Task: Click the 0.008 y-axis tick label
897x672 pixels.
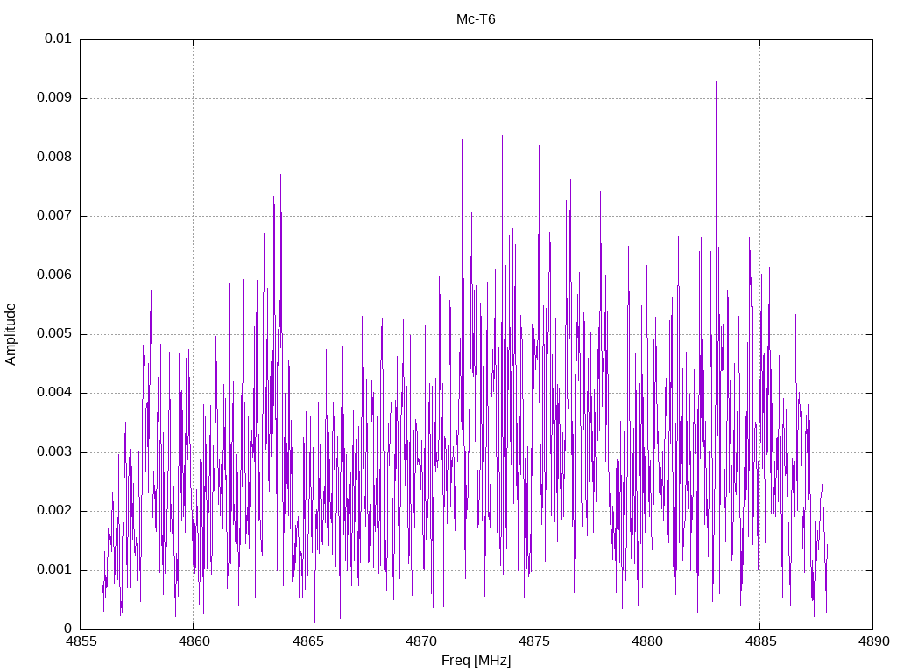Action: click(54, 157)
